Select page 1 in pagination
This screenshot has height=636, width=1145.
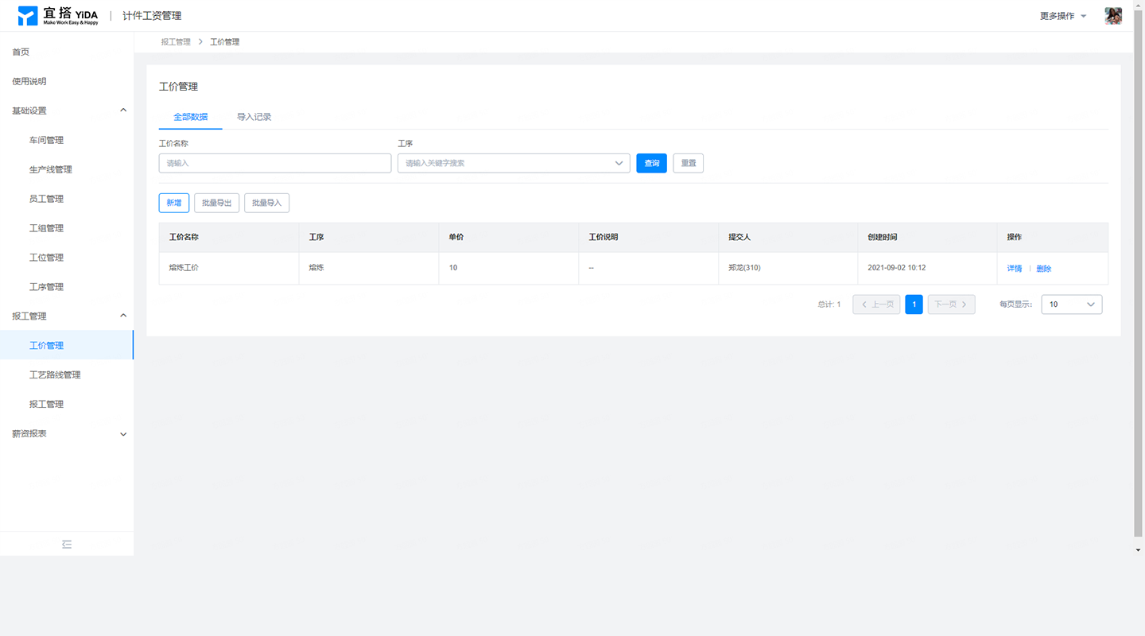914,304
